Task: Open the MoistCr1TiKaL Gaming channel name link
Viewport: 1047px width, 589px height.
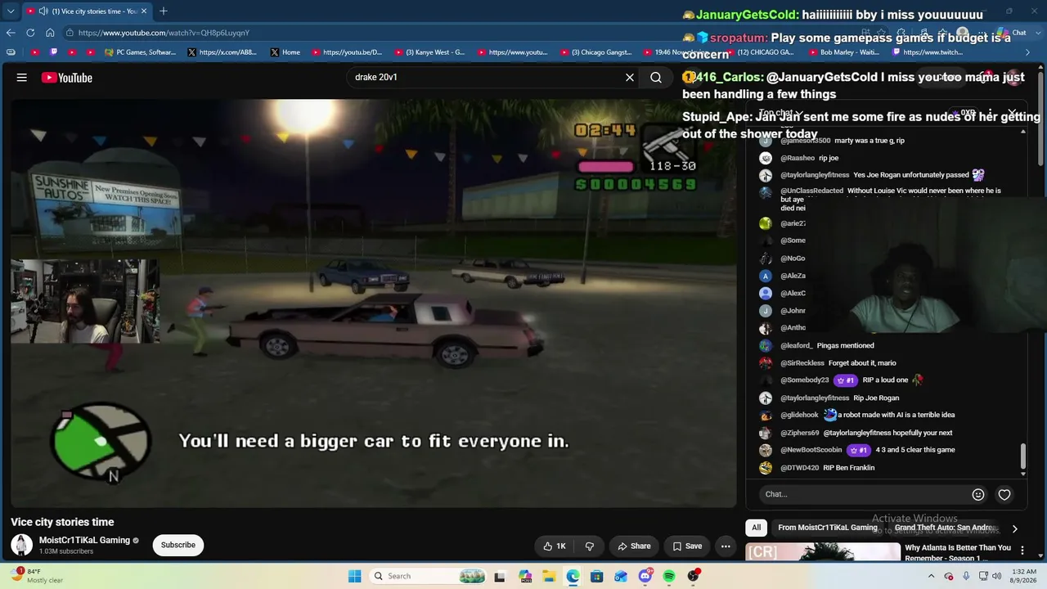Action: coord(84,540)
